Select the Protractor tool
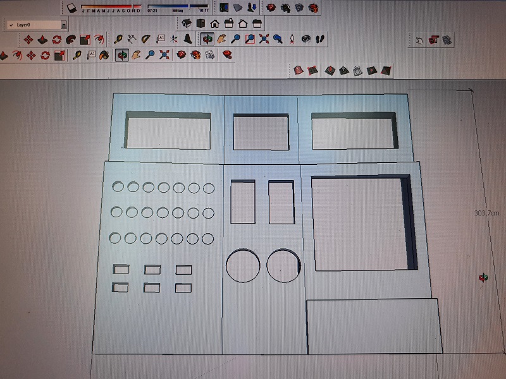Viewport: 506px width, 379px height. [x=146, y=39]
